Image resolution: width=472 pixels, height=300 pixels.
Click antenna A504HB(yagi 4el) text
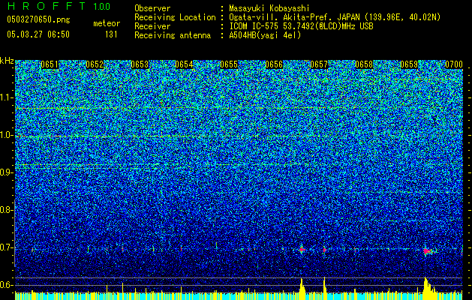265,35
